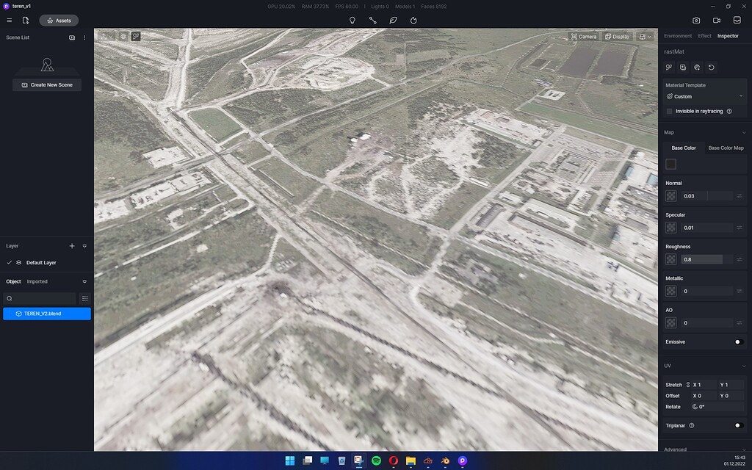Select the material picker icon under rastMat
This screenshot has height=470, width=752.
[668, 67]
